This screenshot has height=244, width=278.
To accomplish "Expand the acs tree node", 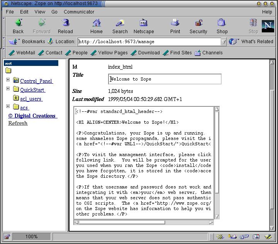I will click(8, 106).
